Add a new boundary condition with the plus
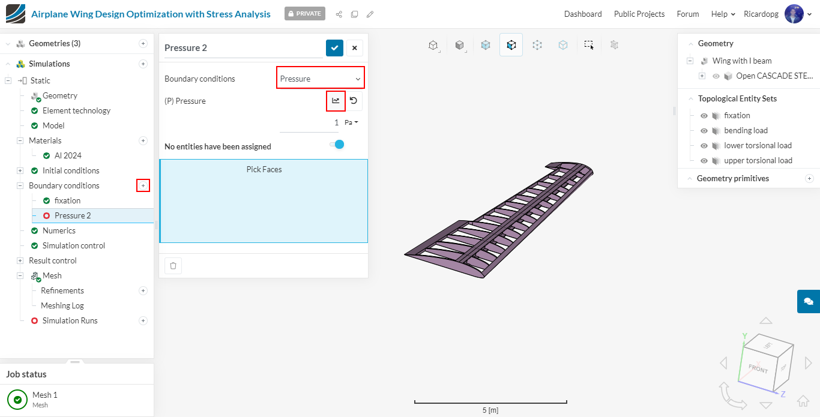The height and width of the screenshot is (417, 820). (x=143, y=185)
